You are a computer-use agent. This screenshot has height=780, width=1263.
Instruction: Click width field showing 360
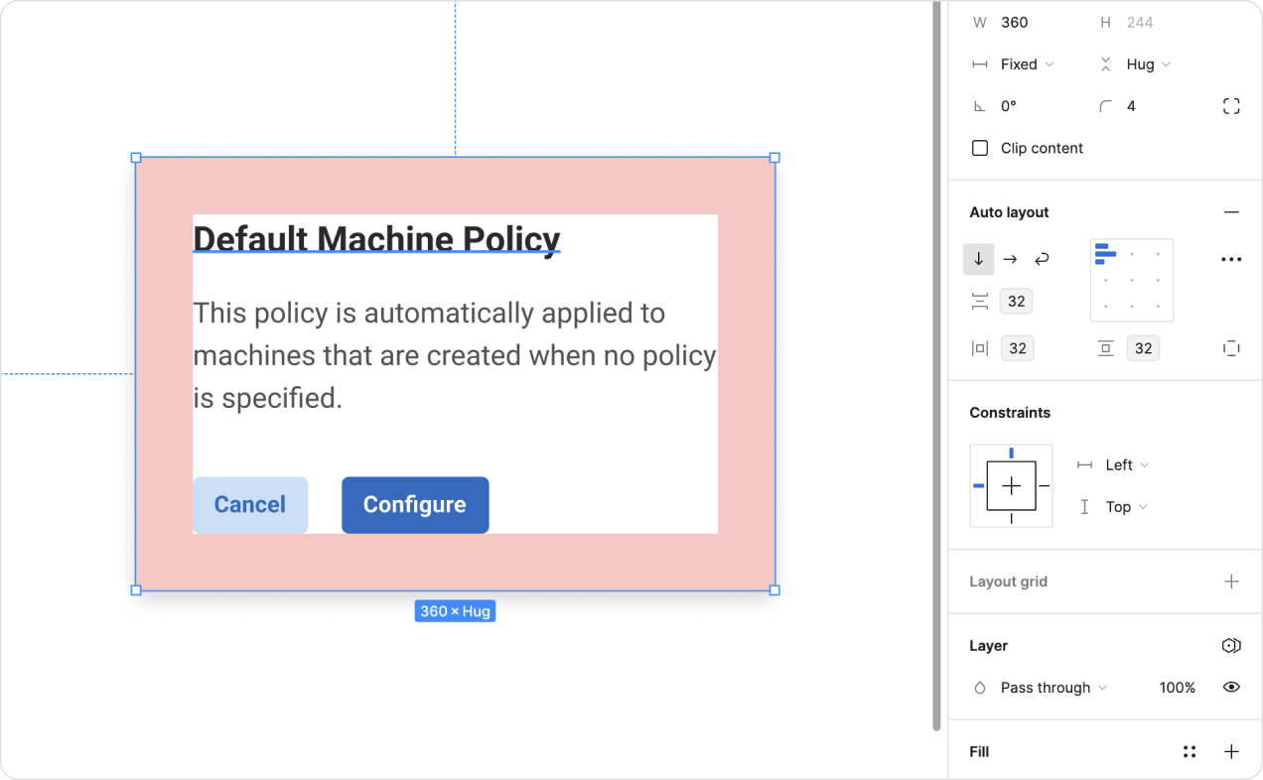(1015, 23)
